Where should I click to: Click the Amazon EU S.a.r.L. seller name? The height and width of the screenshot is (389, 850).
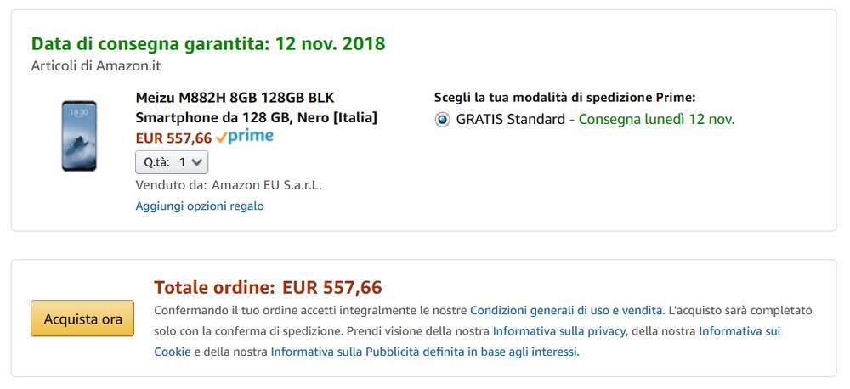coord(267,185)
